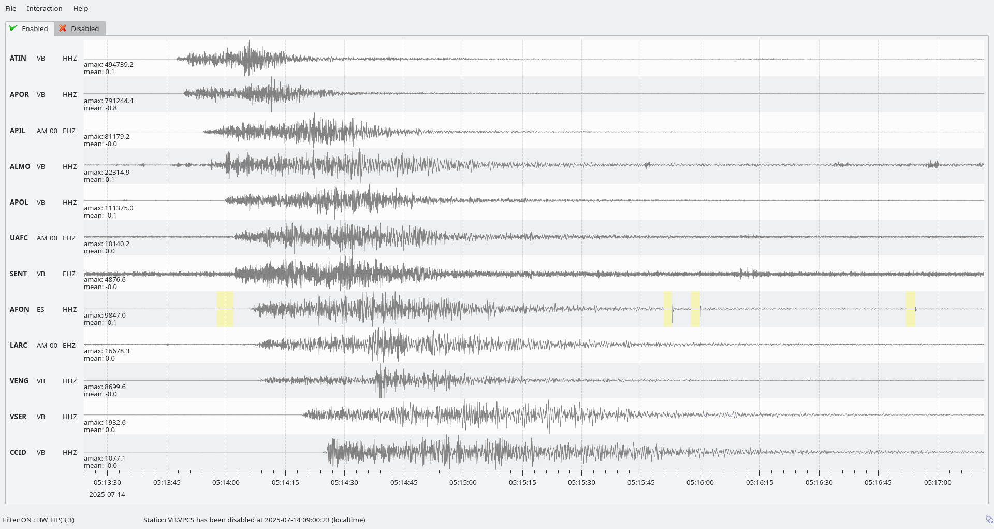Open the Help menu
994x529 pixels.
(80, 8)
